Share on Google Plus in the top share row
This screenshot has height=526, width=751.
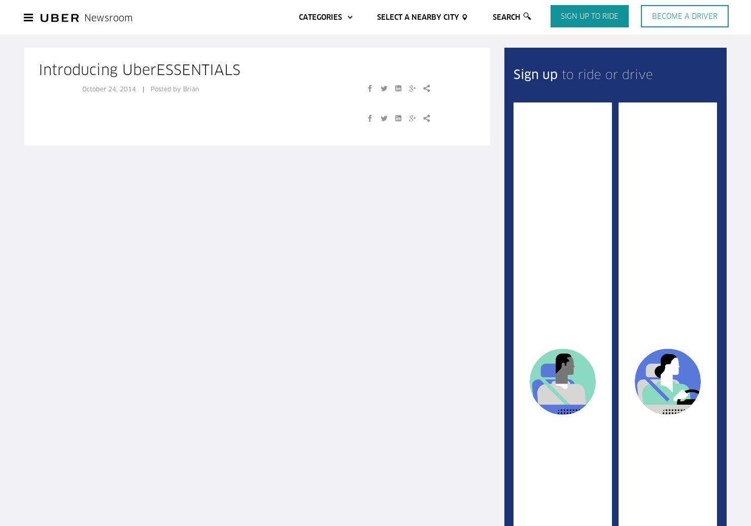point(413,89)
